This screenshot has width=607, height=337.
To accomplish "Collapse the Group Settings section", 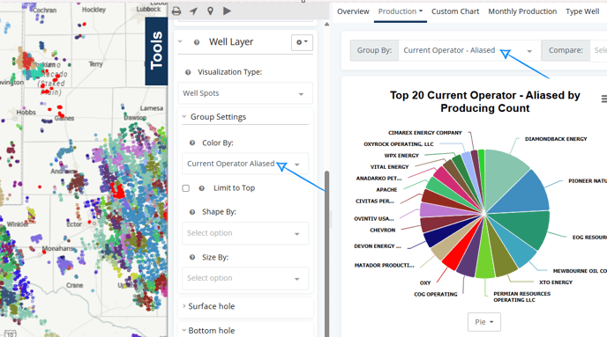I will tap(184, 116).
